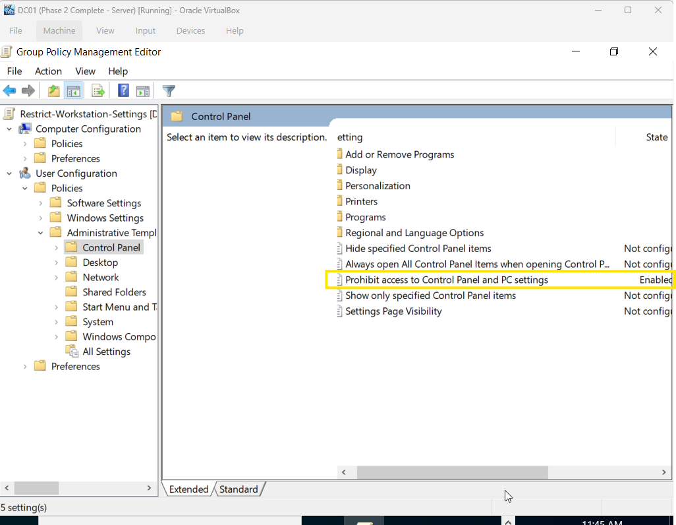This screenshot has width=676, height=525.
Task: Open the Display folder in list
Action: click(x=361, y=170)
